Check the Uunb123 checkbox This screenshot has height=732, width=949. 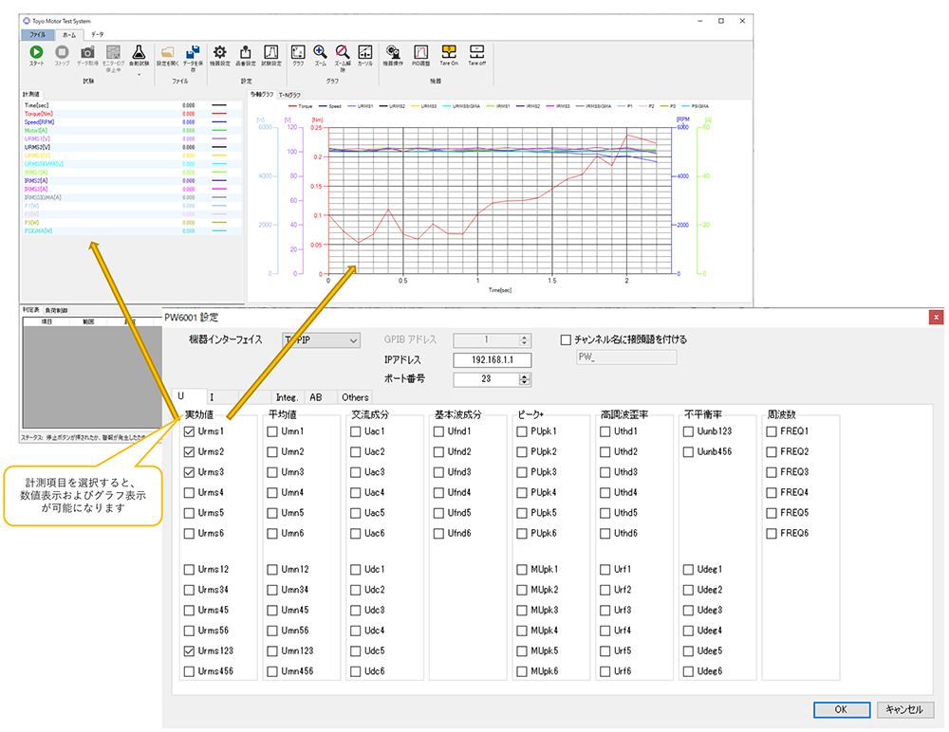click(688, 432)
